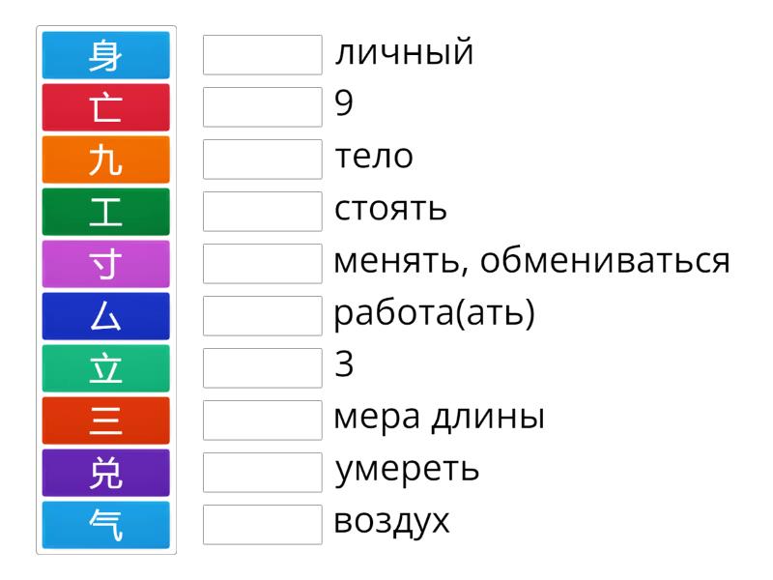Click the answer box for работа(ать)
This screenshot has height=580, width=773.
pos(263,316)
